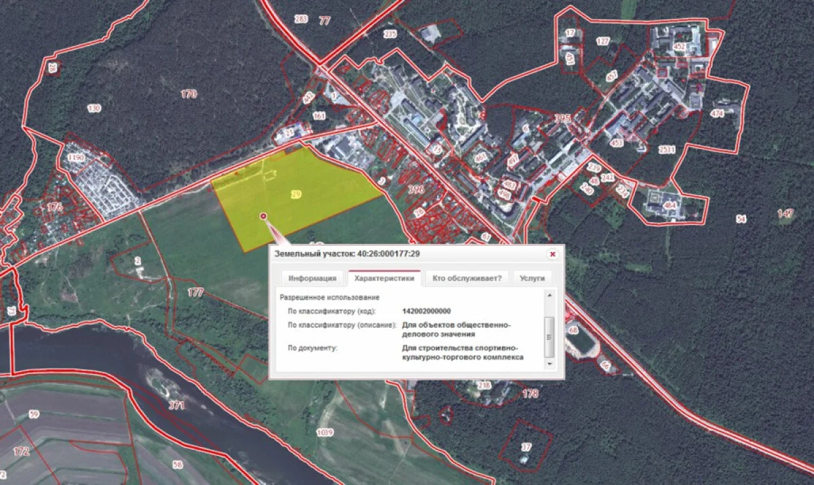Open the Информация tab
Image resolution: width=814 pixels, height=485 pixels.
click(312, 278)
